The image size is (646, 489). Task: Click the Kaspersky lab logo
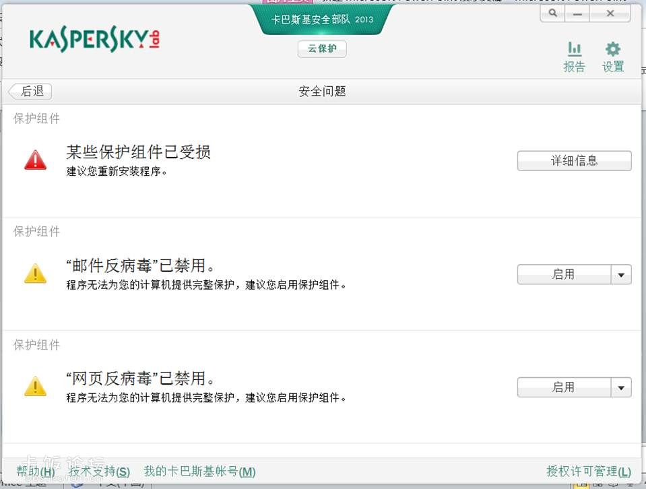coord(94,40)
